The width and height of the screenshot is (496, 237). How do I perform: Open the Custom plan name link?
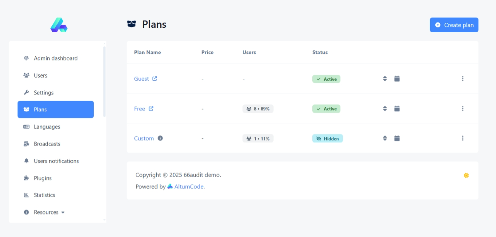(144, 138)
